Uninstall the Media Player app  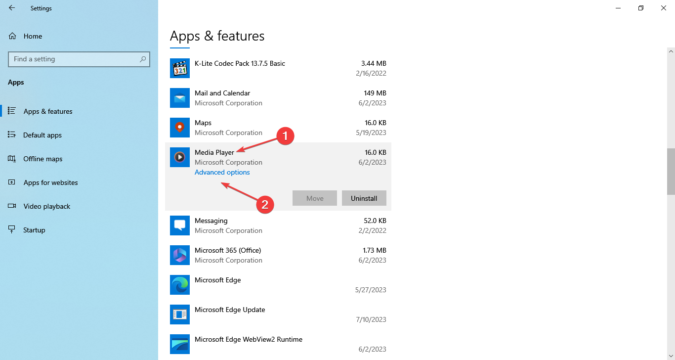coord(364,198)
